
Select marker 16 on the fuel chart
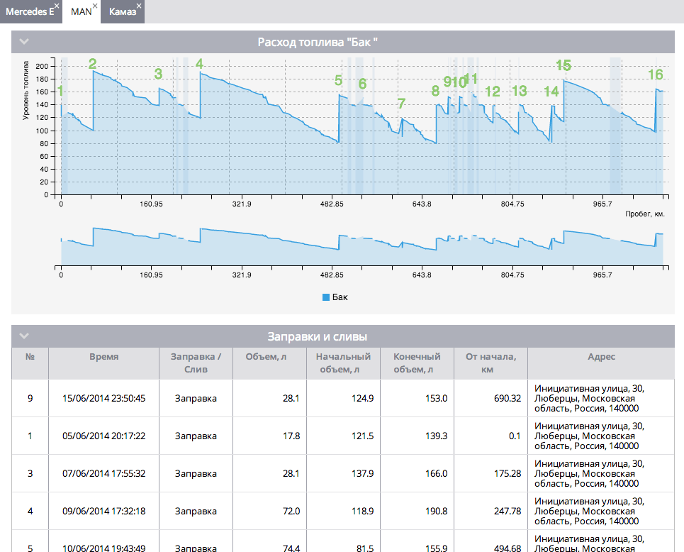point(656,74)
